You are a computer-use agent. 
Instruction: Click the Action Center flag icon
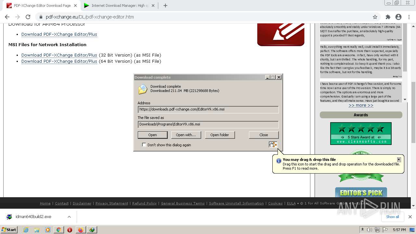(385, 230)
